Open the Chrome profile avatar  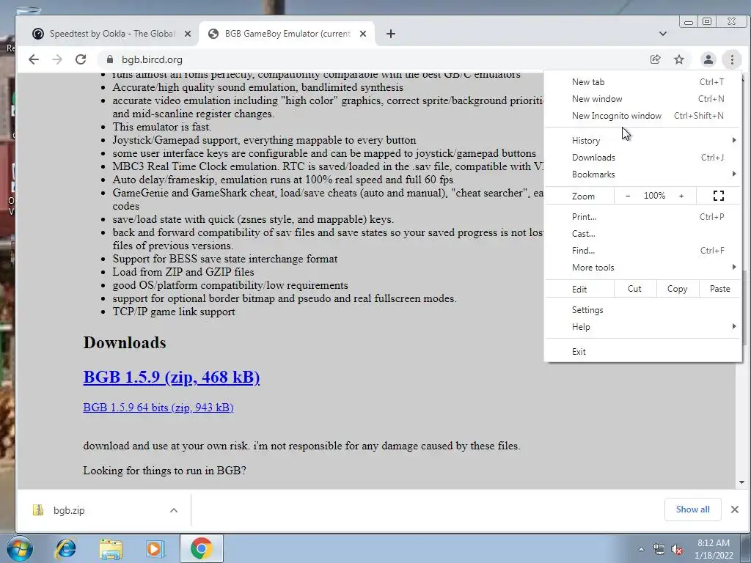click(x=708, y=59)
